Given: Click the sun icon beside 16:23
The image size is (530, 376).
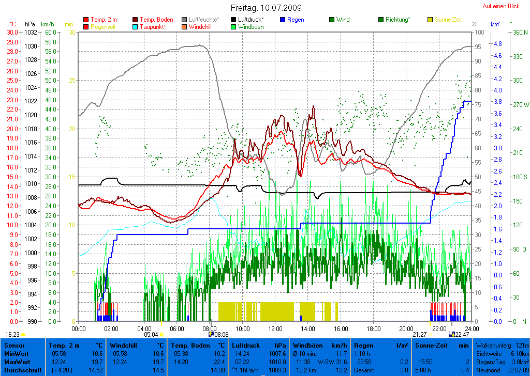Looking at the screenshot, I should coord(24,335).
